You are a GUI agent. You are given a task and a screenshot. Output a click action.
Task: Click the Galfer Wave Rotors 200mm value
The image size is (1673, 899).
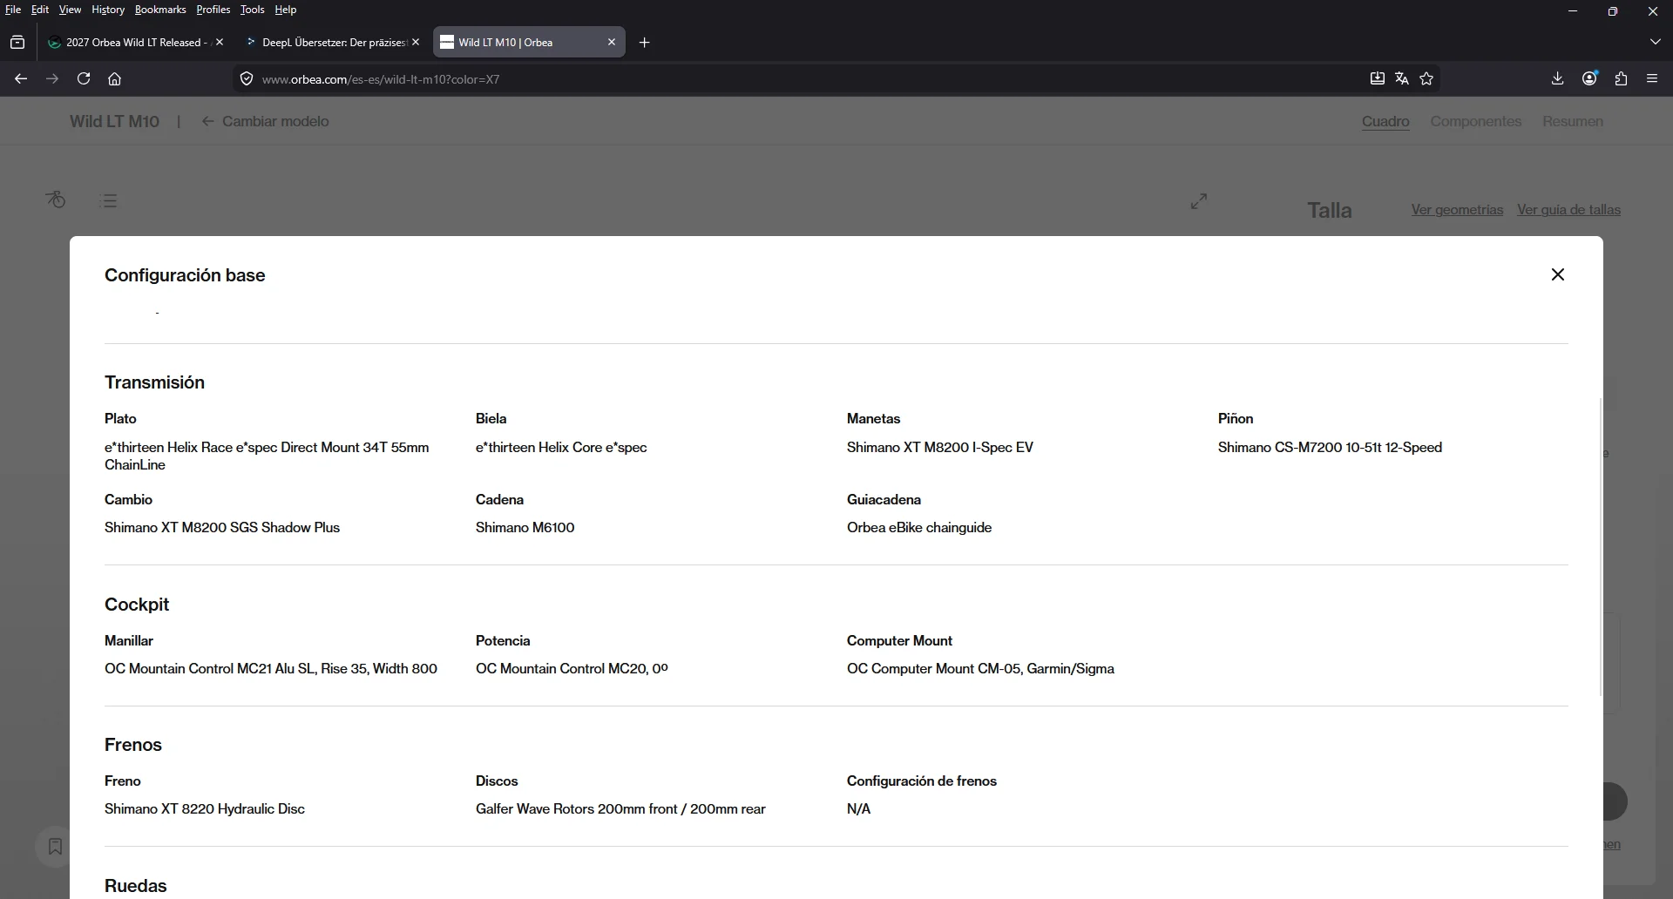point(620,809)
